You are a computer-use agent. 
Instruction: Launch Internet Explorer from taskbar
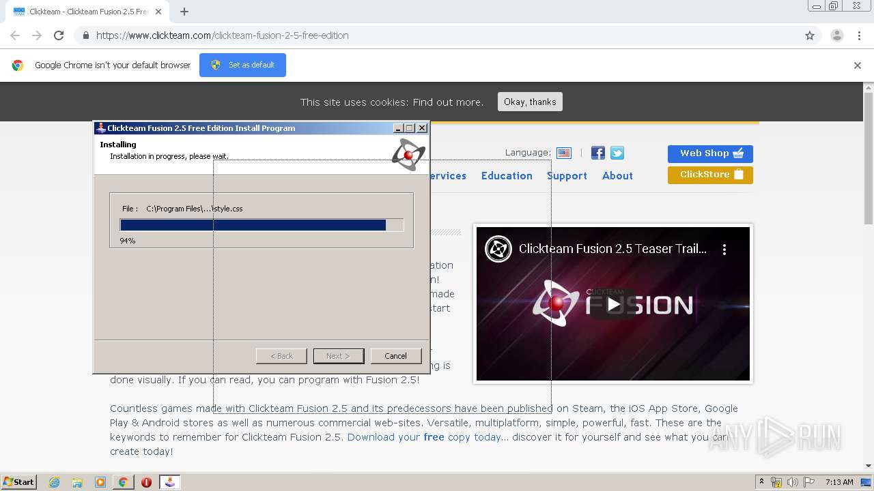54,482
